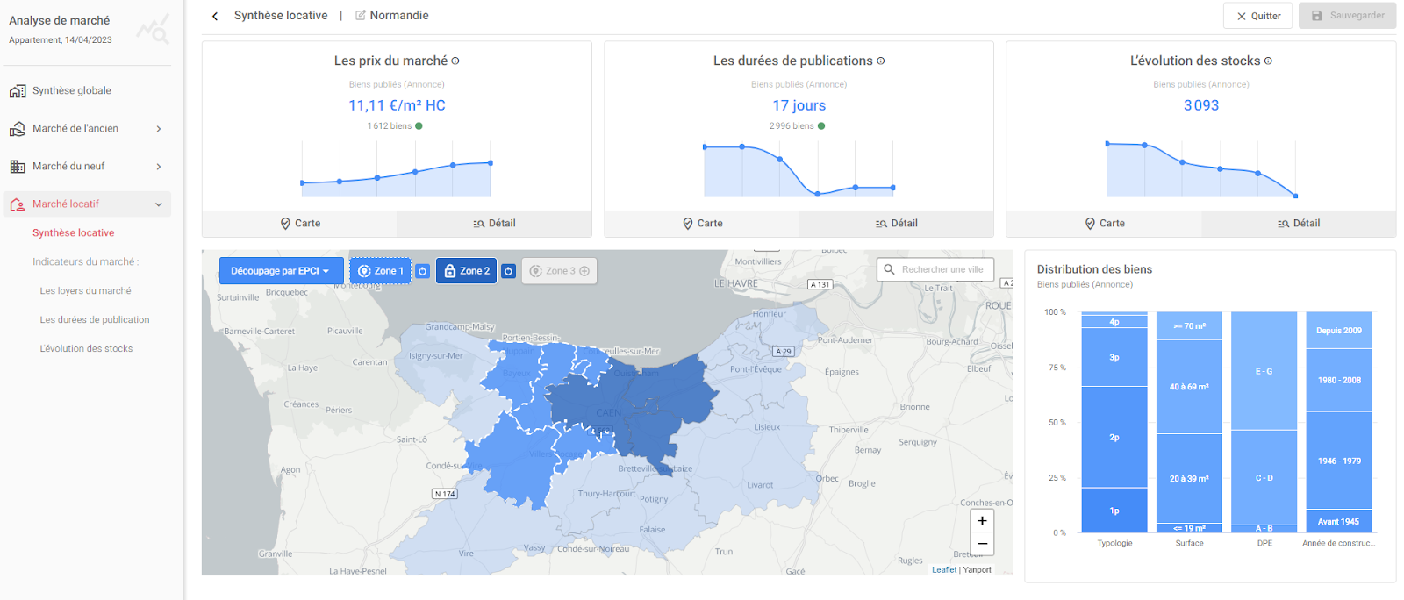Viewport: 1404px width, 600px height.
Task: Select Zone 1 on the map toolbar
Action: (x=380, y=271)
